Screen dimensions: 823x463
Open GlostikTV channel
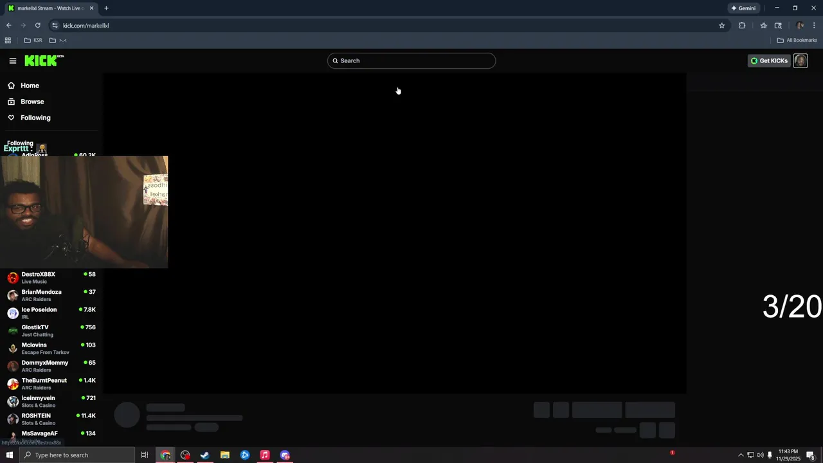[x=51, y=331]
